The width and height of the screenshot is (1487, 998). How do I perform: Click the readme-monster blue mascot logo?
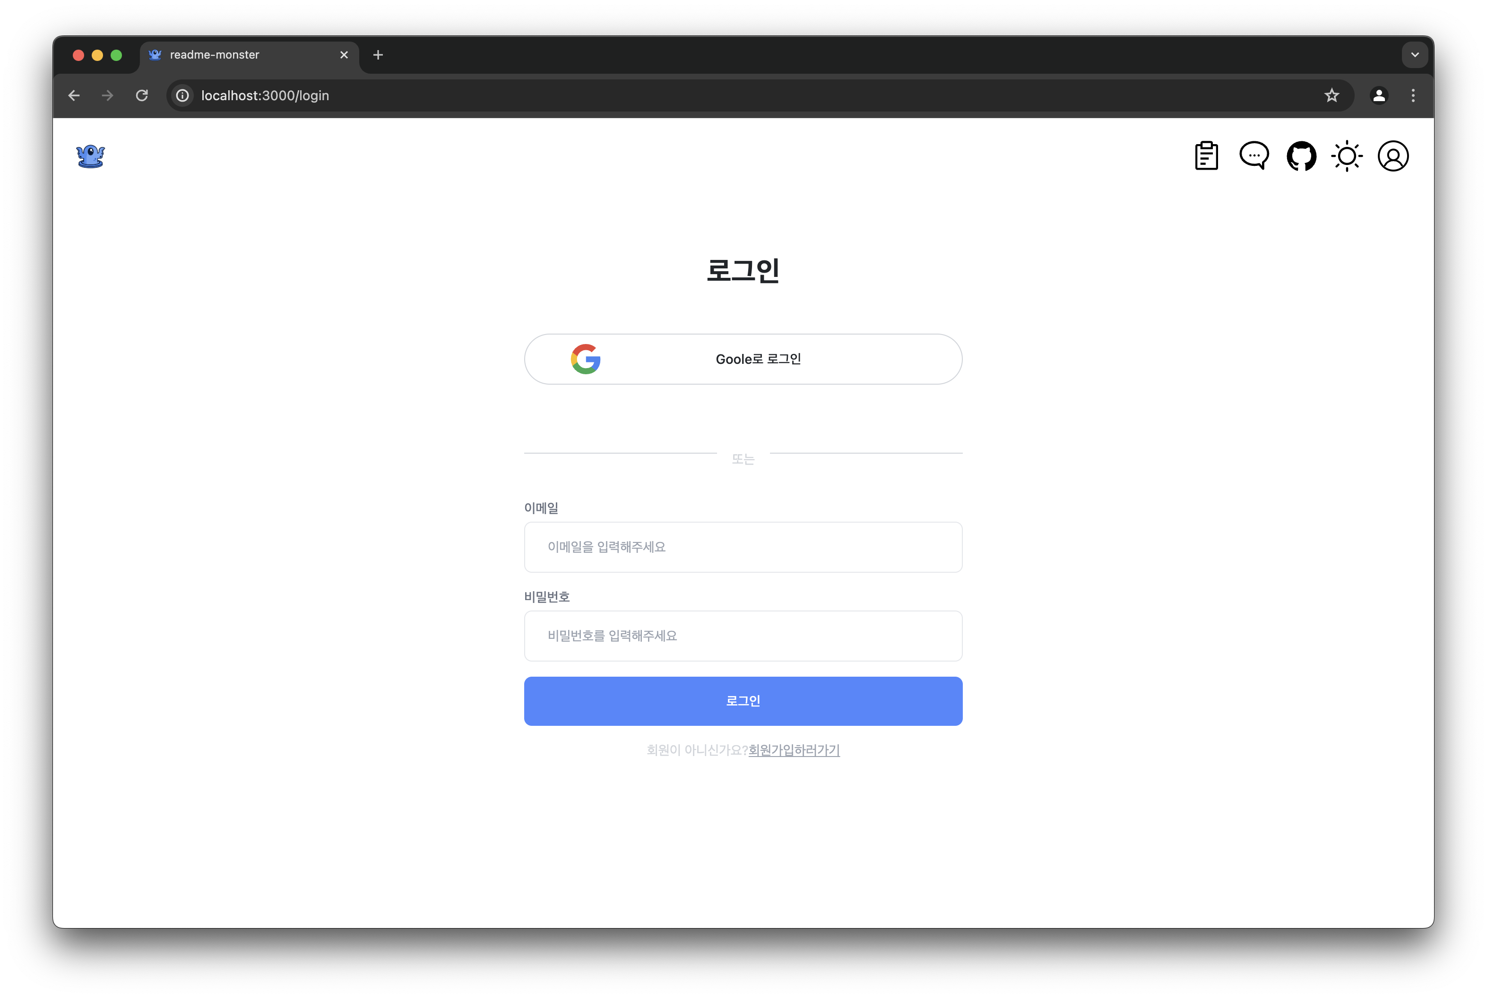click(90, 156)
